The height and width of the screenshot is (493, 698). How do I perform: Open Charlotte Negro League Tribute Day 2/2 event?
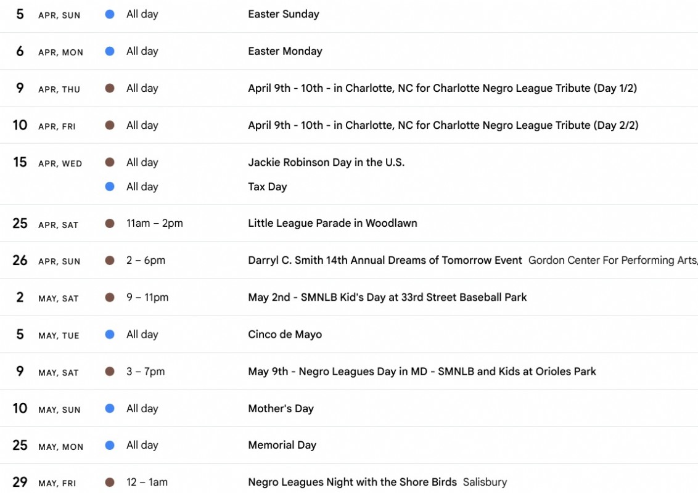(x=443, y=125)
